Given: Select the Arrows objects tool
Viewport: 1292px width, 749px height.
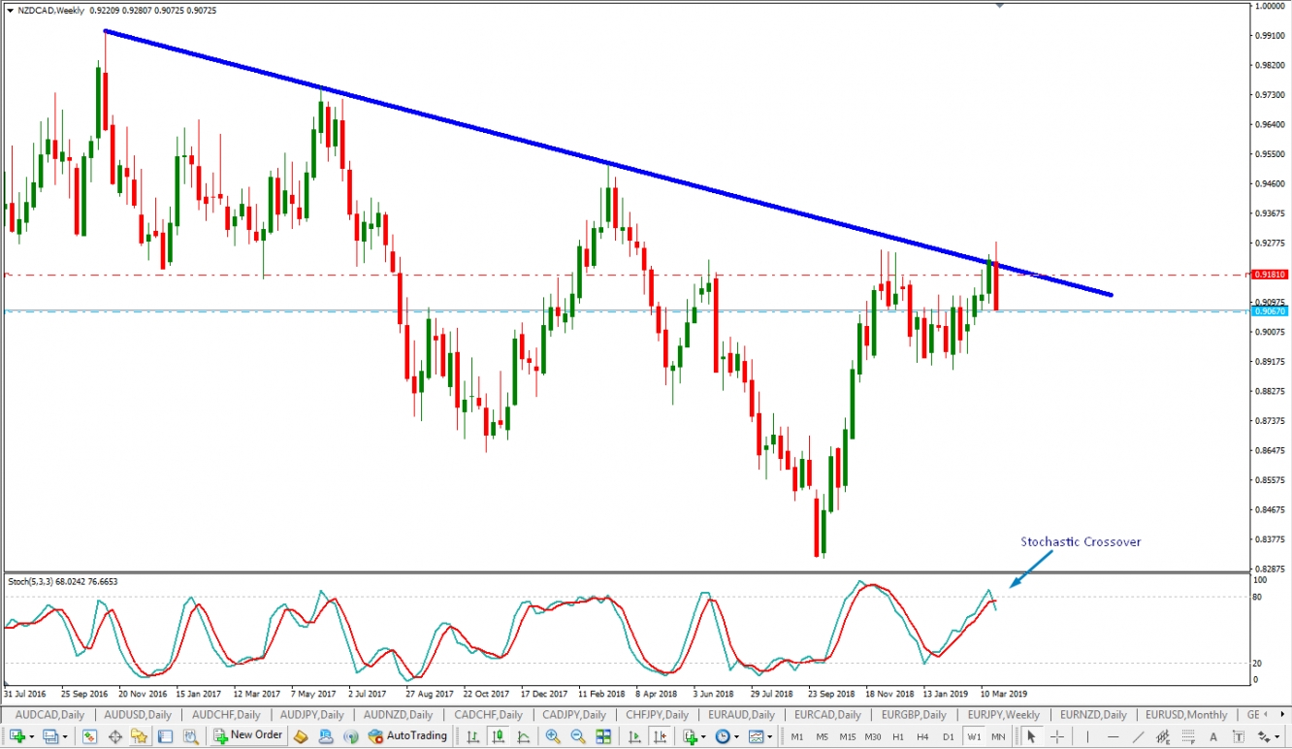Looking at the screenshot, I should click(x=1263, y=736).
